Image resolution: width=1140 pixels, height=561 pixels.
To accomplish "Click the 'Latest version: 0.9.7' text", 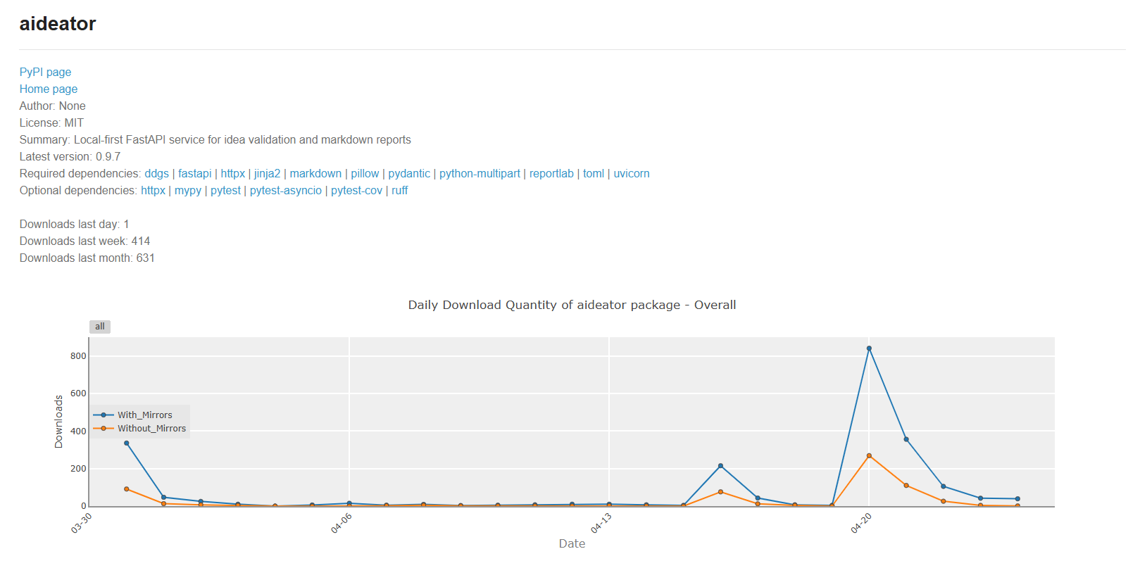I will [70, 156].
